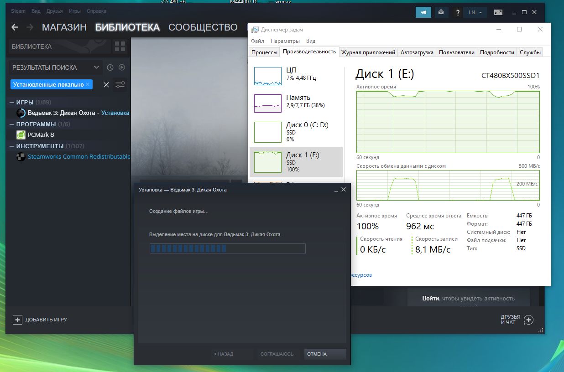The width and height of the screenshot is (564, 372).
Task: Switch to Производительность tab
Action: pos(309,52)
